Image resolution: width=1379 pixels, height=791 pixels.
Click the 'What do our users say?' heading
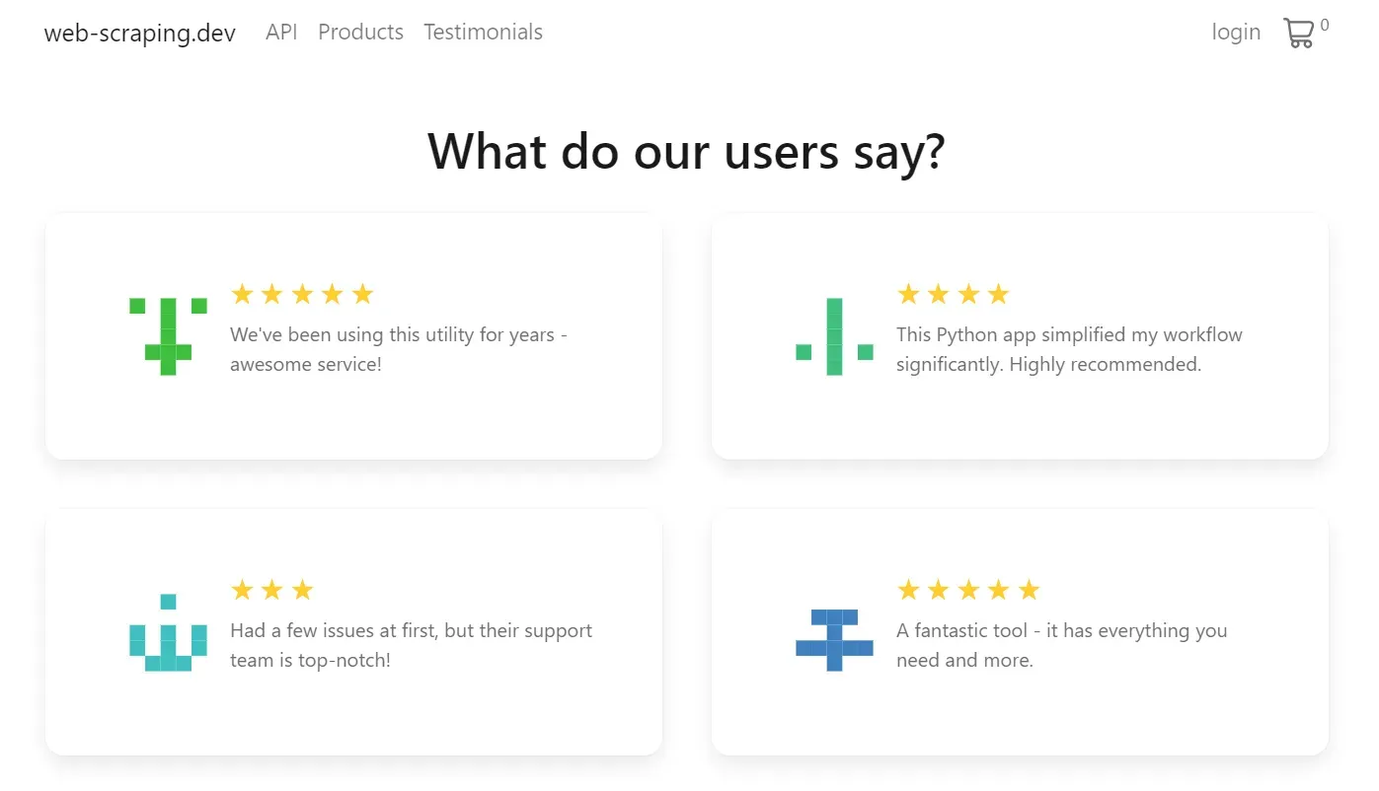point(686,151)
